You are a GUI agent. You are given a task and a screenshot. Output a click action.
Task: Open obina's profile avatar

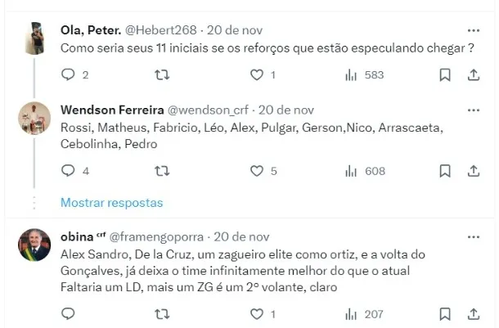pyautogui.click(x=34, y=245)
